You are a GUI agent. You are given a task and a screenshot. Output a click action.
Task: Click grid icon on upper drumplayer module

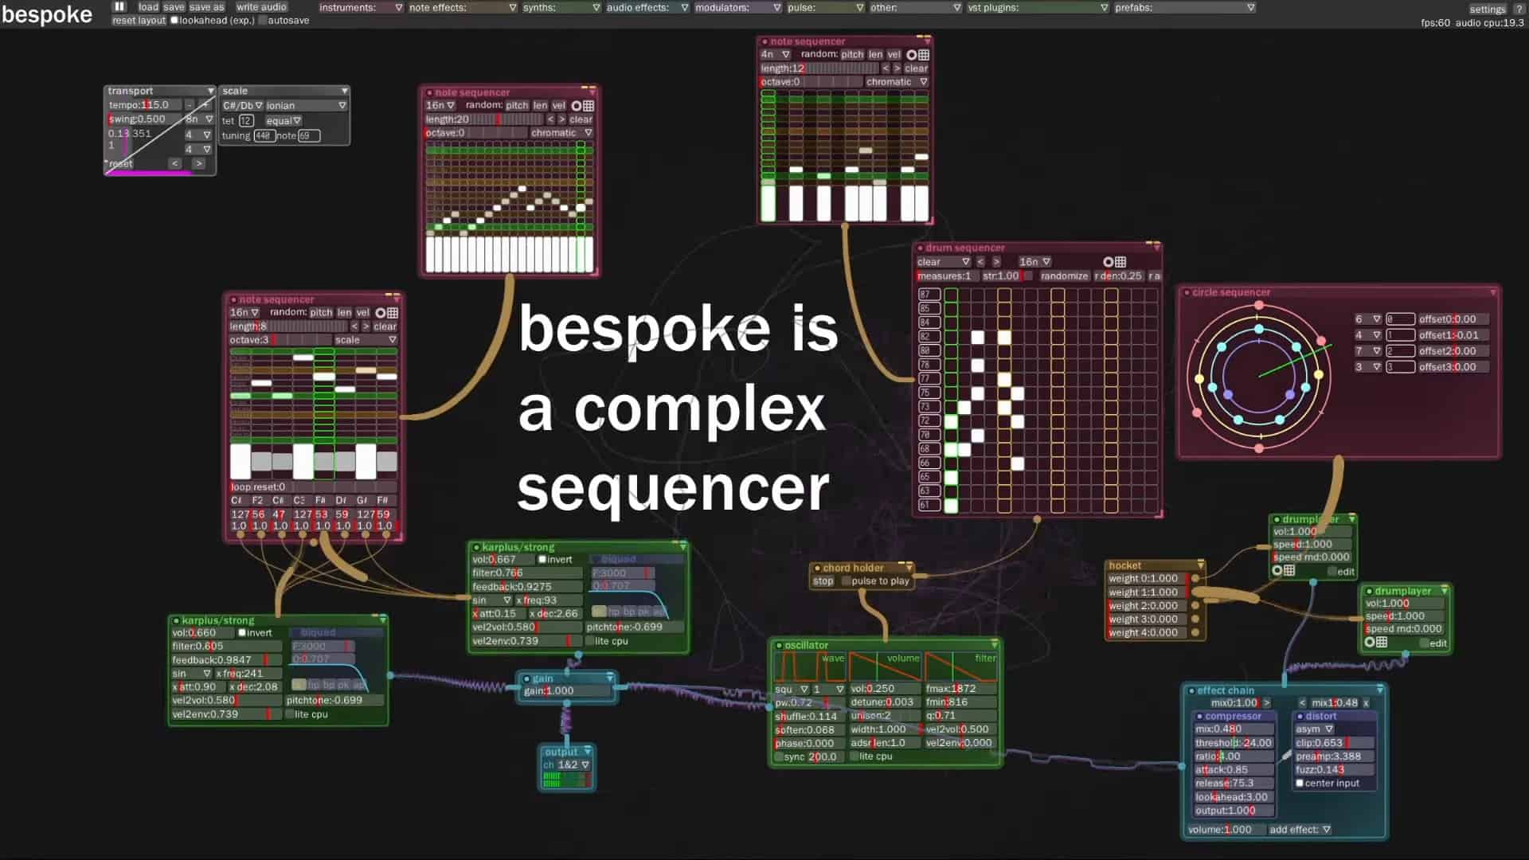pyautogui.click(x=1289, y=571)
